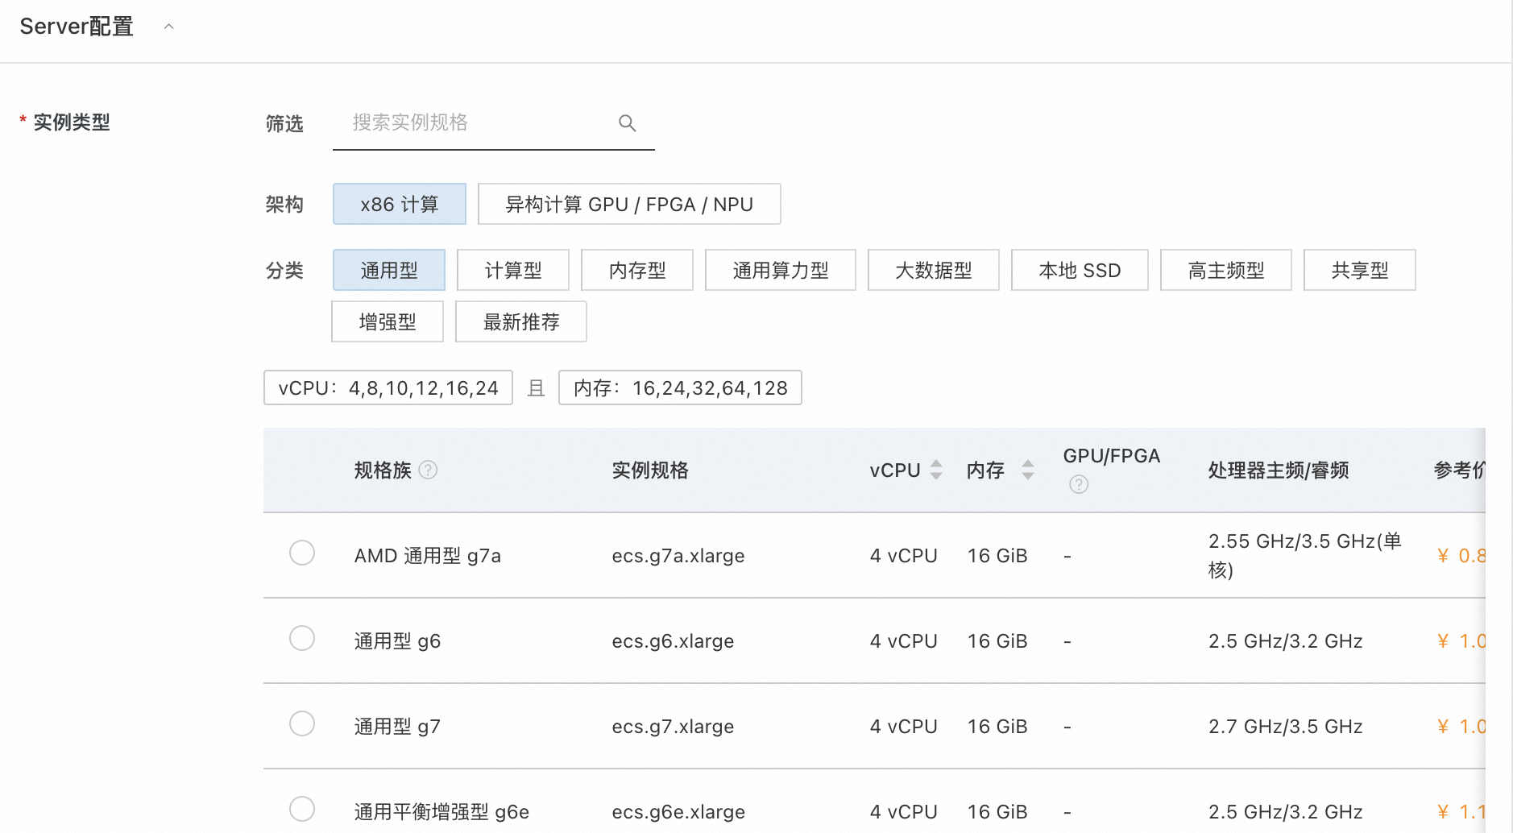Image resolution: width=1513 pixels, height=833 pixels.
Task: Click the 2.7 GHz/3.5 GHz cell
Action: point(1286,727)
